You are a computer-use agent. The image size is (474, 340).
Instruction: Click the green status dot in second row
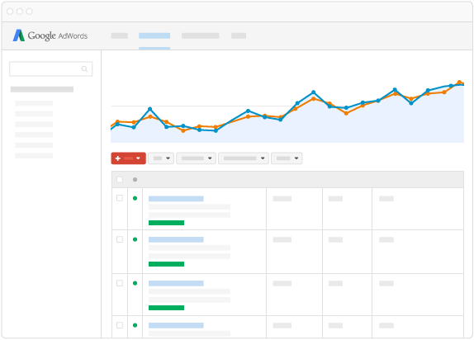(x=135, y=239)
